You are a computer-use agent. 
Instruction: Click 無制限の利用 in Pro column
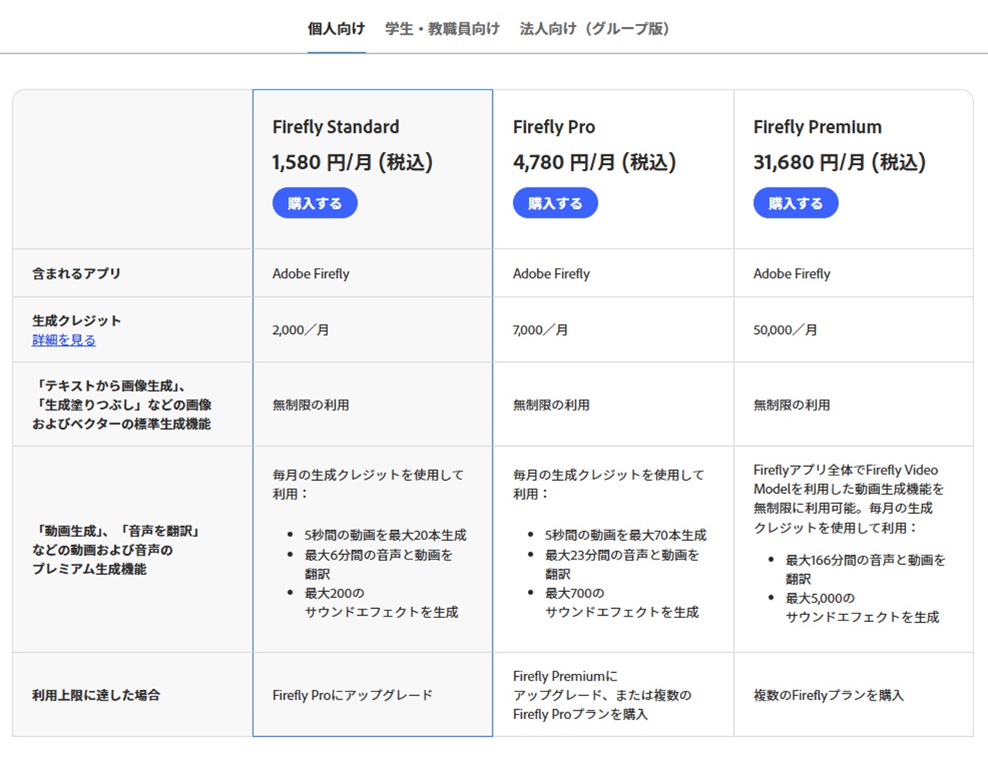click(551, 404)
